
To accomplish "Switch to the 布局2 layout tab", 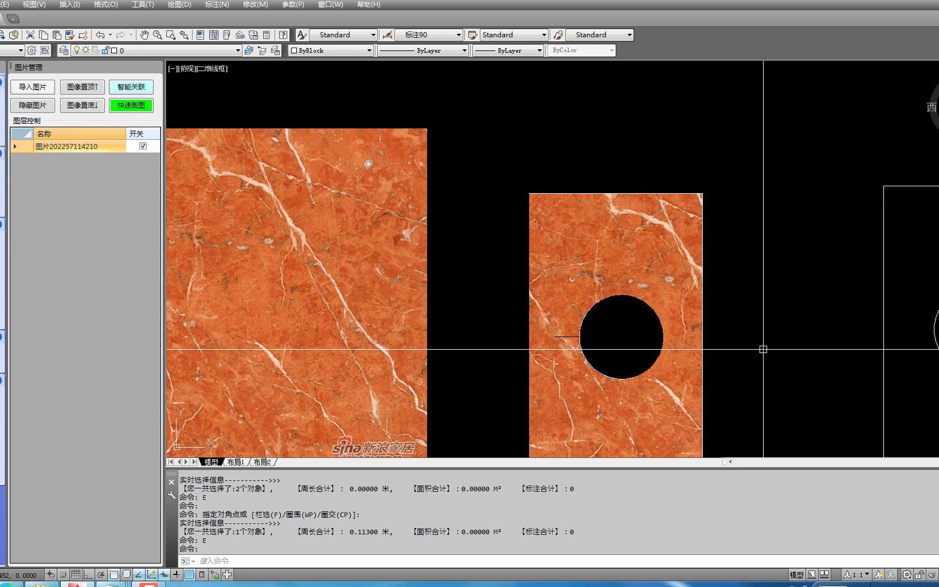I will 262,462.
